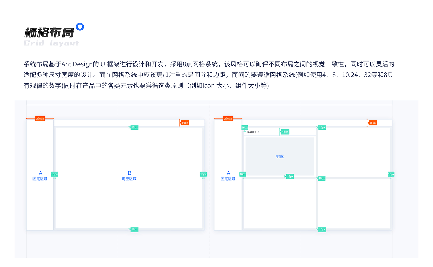Click A 固定区域 in the 内容区 diagram
This screenshot has height=267, width=433.
point(228,176)
